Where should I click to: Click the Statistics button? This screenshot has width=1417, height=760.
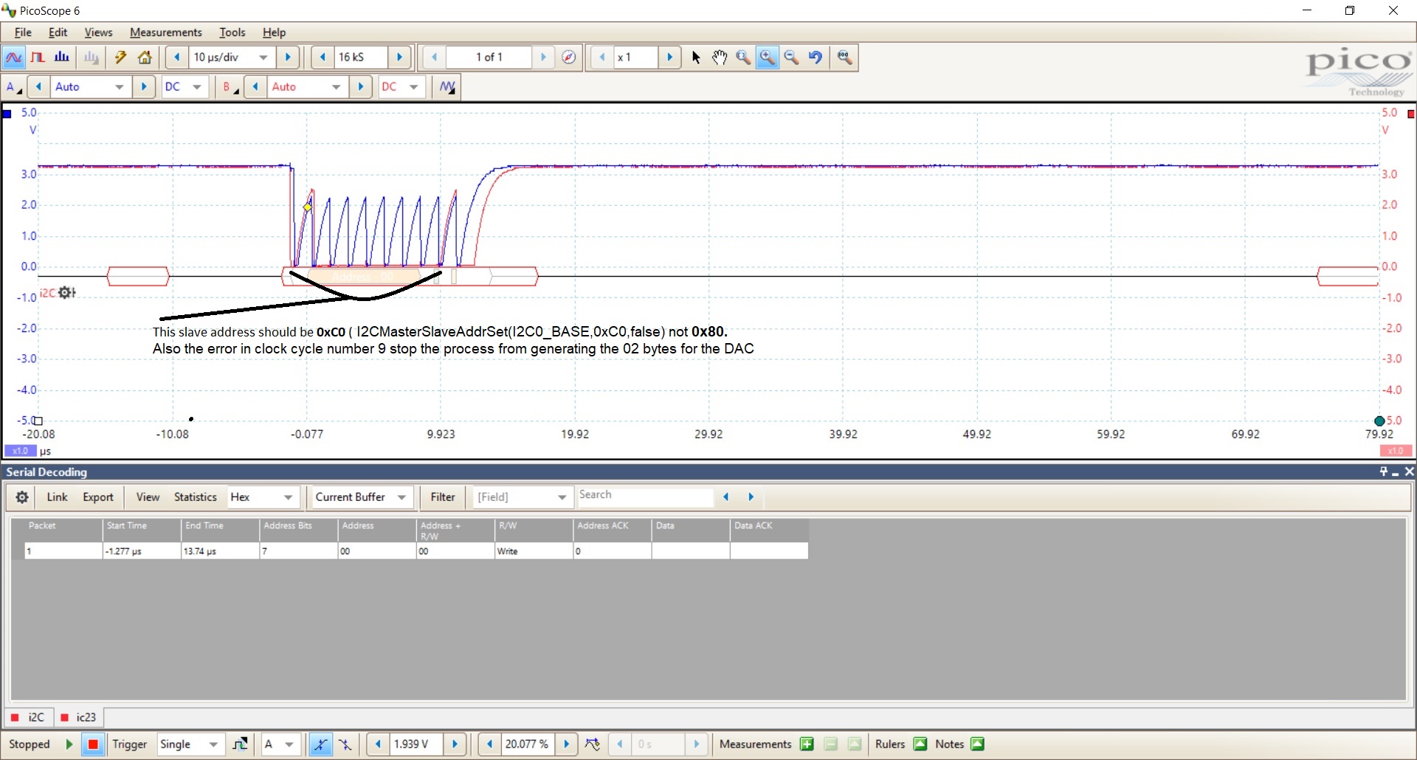195,497
